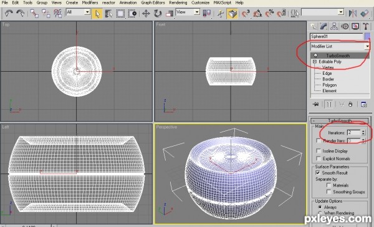Uncheck the Smooth Result checkbox
The height and width of the screenshot is (227, 374).
point(318,173)
